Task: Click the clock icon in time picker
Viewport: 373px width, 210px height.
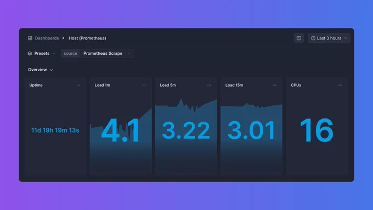Action: pyautogui.click(x=313, y=38)
